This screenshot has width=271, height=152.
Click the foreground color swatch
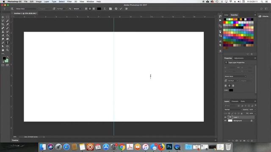pyautogui.click(x=4, y=58)
